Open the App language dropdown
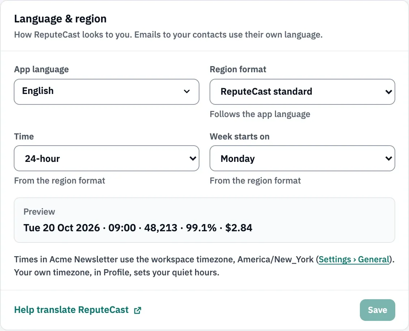 (x=107, y=92)
